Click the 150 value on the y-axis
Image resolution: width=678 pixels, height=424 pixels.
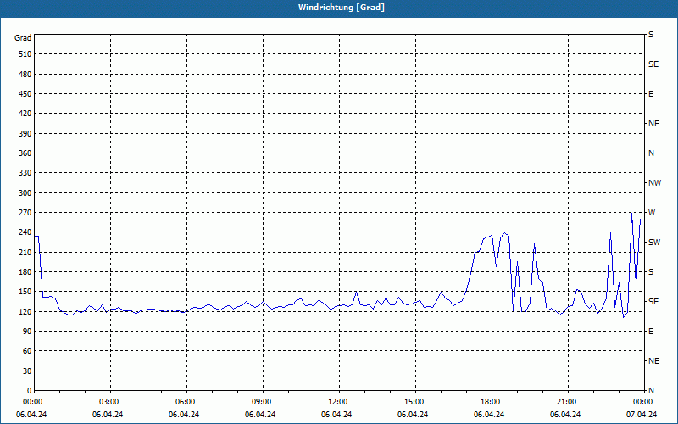[x=25, y=292]
